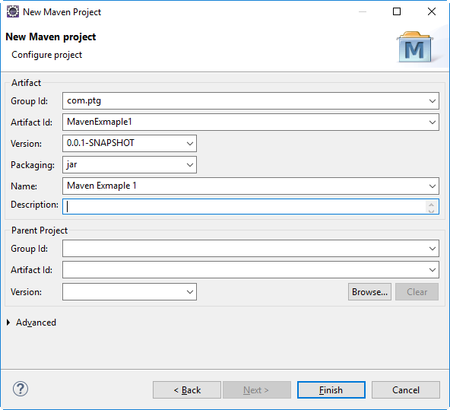Open the Name field dropdown arrow
This screenshot has height=410, width=450.
433,186
